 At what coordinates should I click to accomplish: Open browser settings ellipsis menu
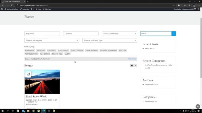pyautogui.click(x=199, y=5)
